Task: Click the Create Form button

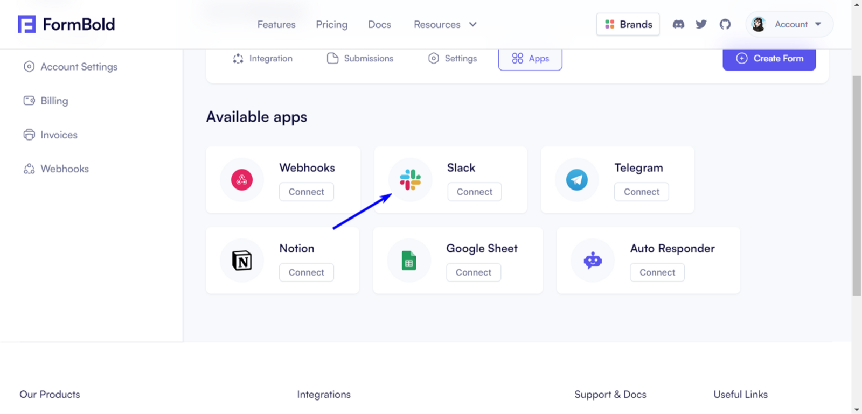Action: tap(769, 58)
